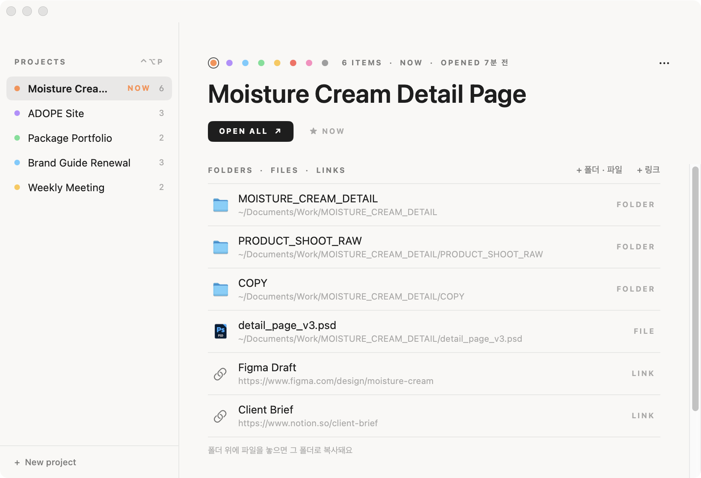701x478 pixels.
Task: Click the projects shortcut indicator ⌃⌥P
Action: tap(152, 62)
